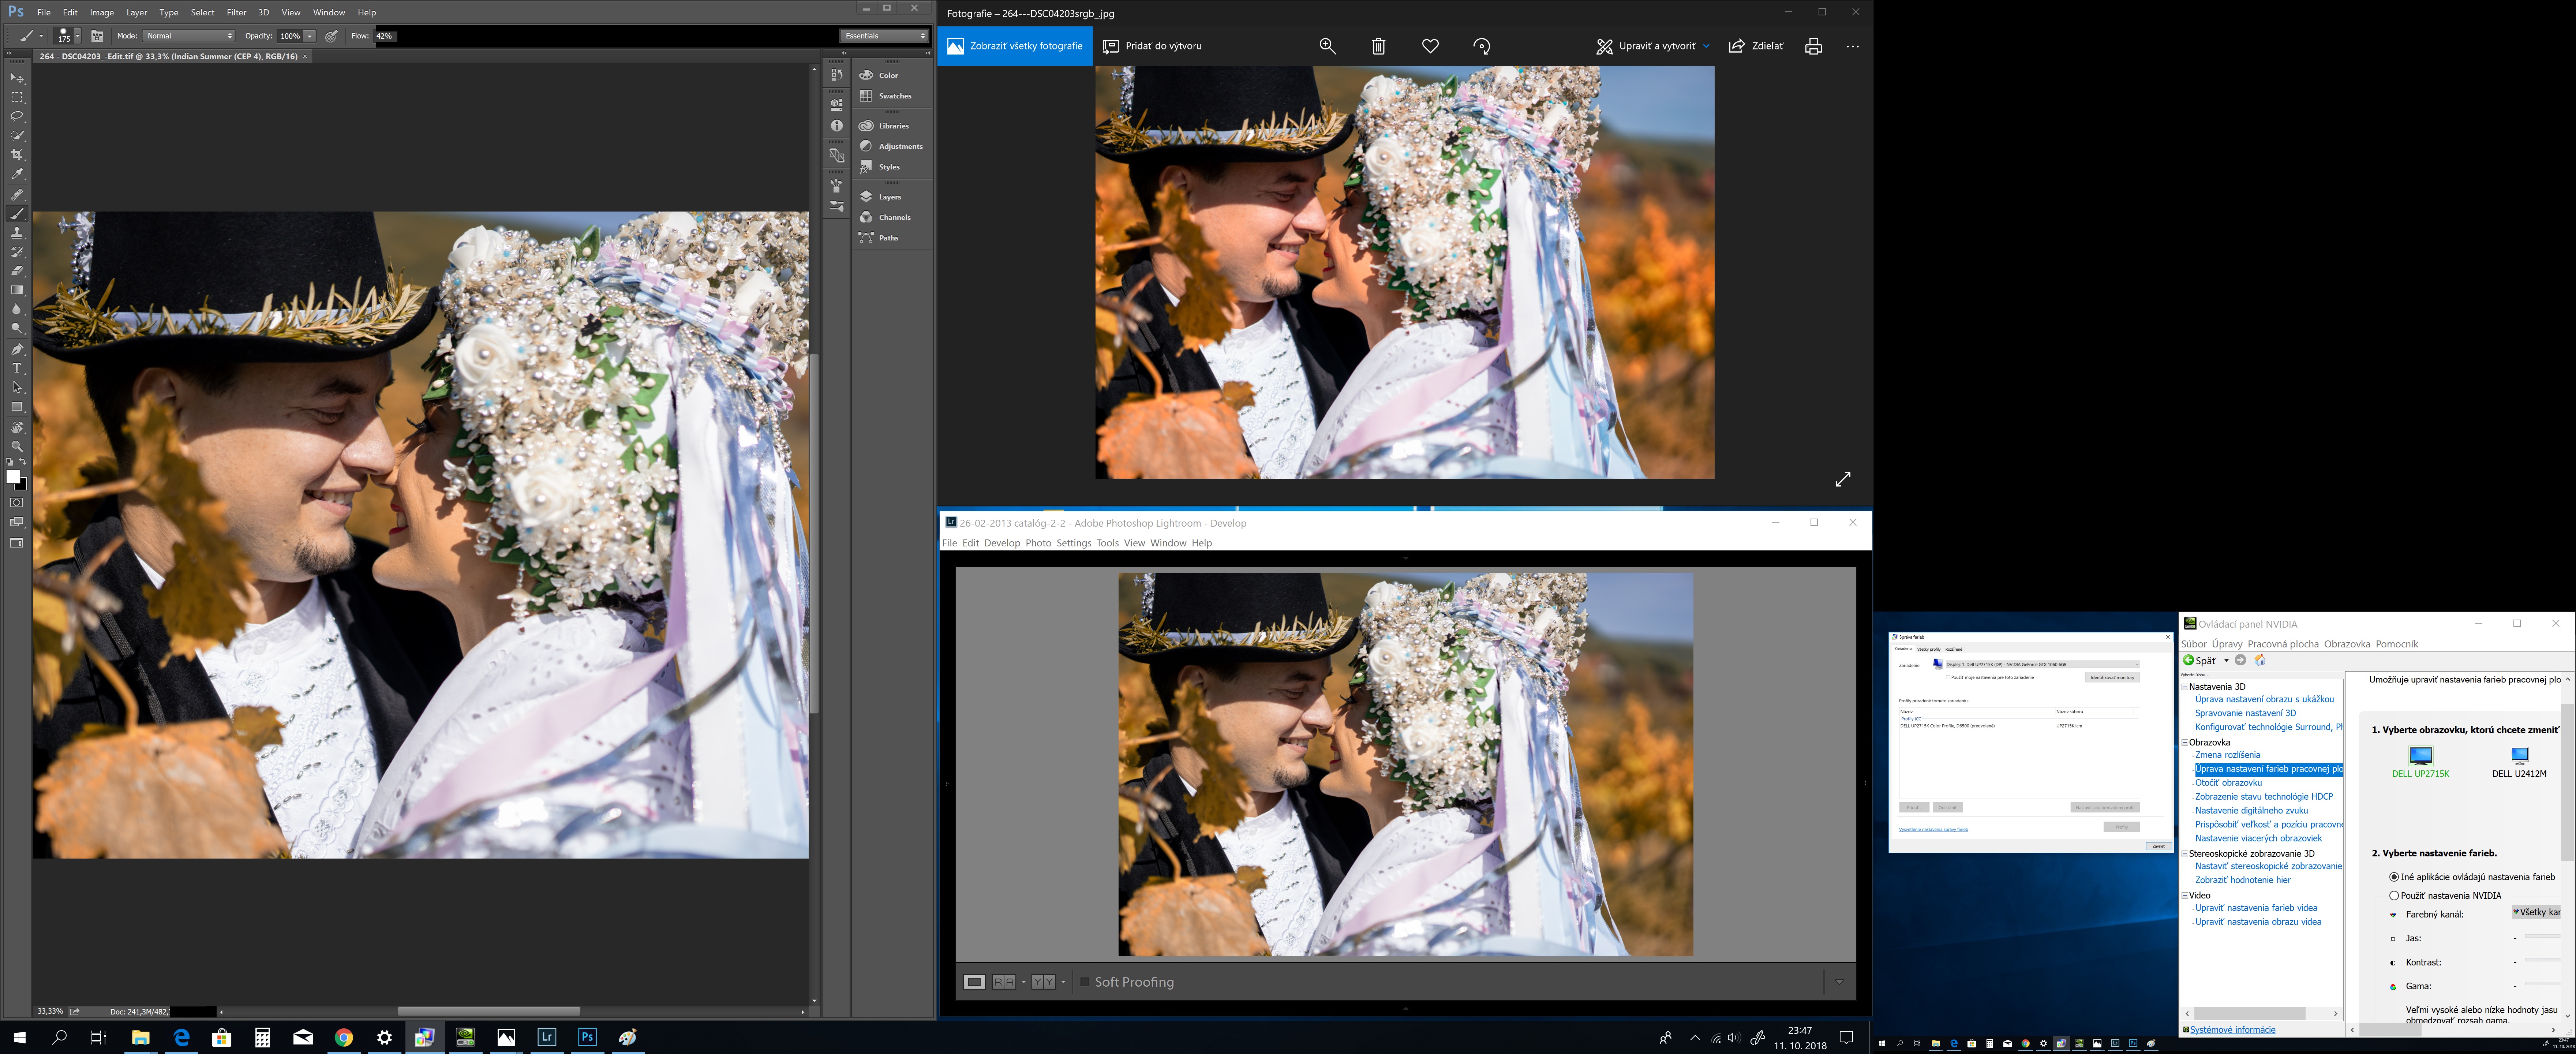Select the Eyedropper tool
This screenshot has width=2576, height=1054.
pos(17,174)
